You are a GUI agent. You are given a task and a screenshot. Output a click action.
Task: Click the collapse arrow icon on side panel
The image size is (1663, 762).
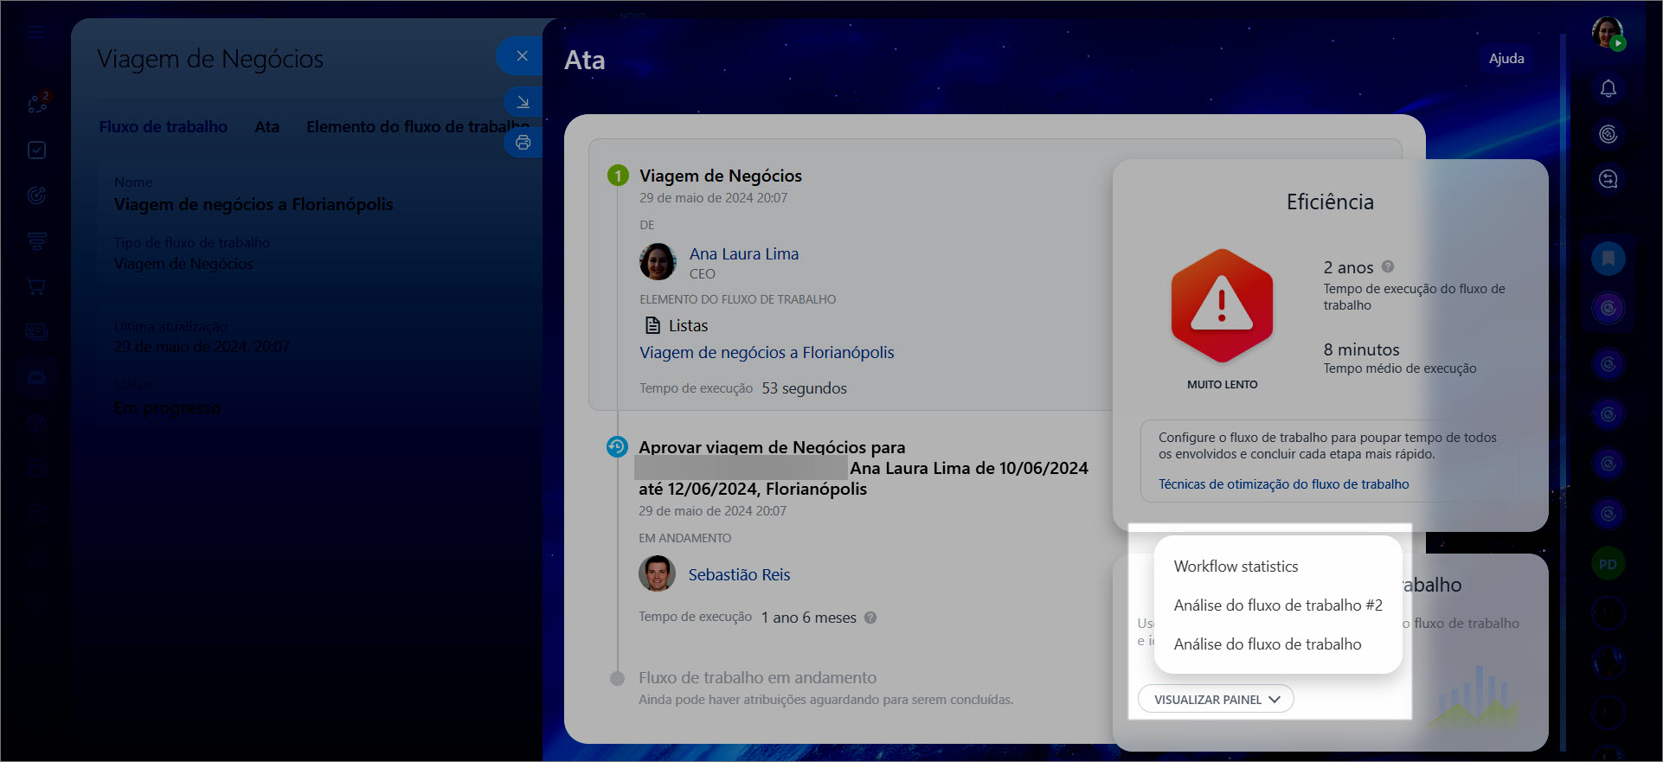(523, 102)
